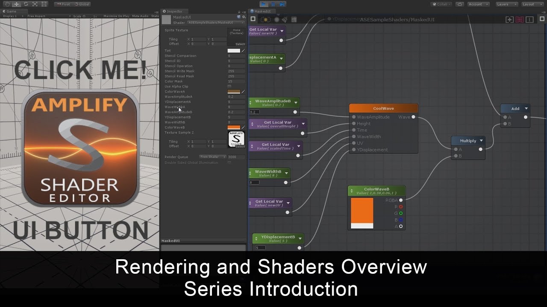Click the focus-on-selection plus icon

tap(509, 20)
